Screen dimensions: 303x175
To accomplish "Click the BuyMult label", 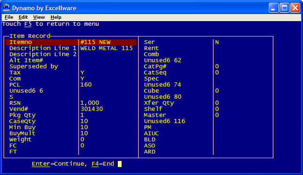I will point(22,133).
